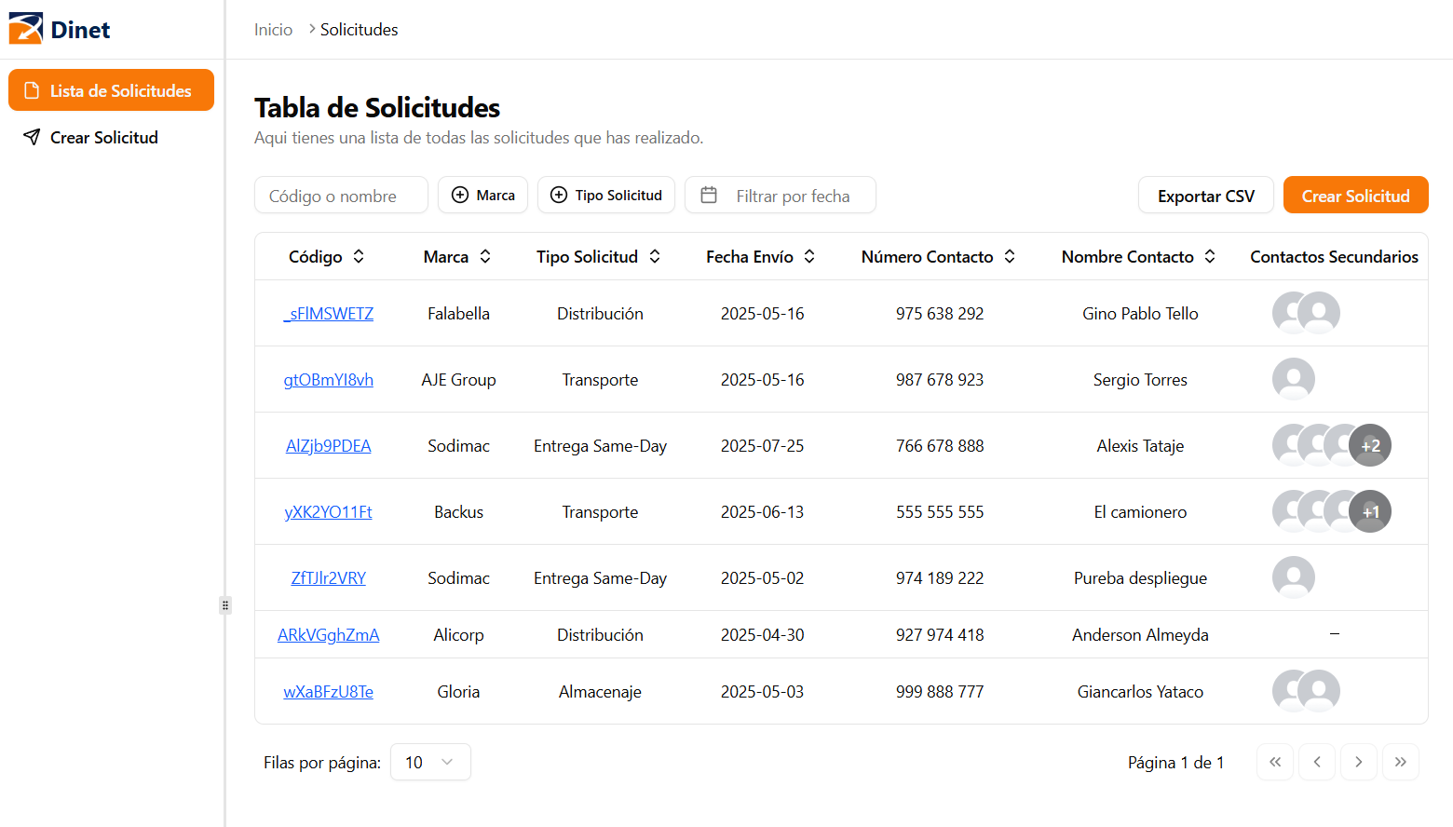Click the Exportar CSV button
The width and height of the screenshot is (1453, 827).
point(1205,195)
